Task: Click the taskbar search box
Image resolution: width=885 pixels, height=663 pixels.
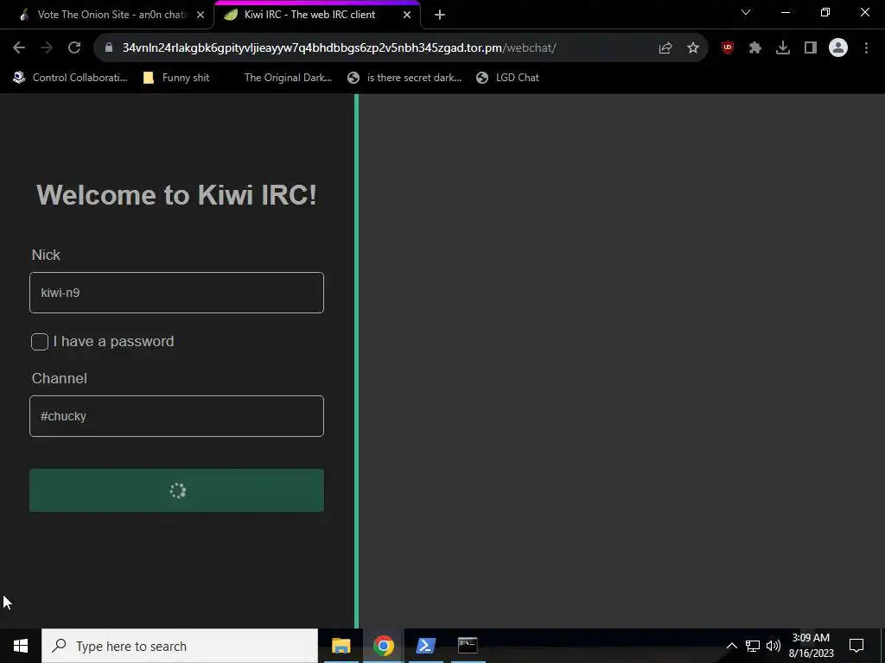Action: point(180,646)
